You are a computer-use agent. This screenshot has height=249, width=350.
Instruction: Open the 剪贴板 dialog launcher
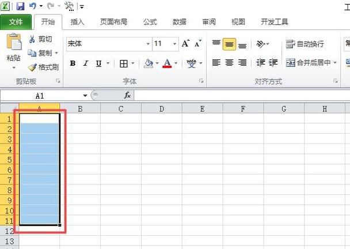click(x=58, y=81)
